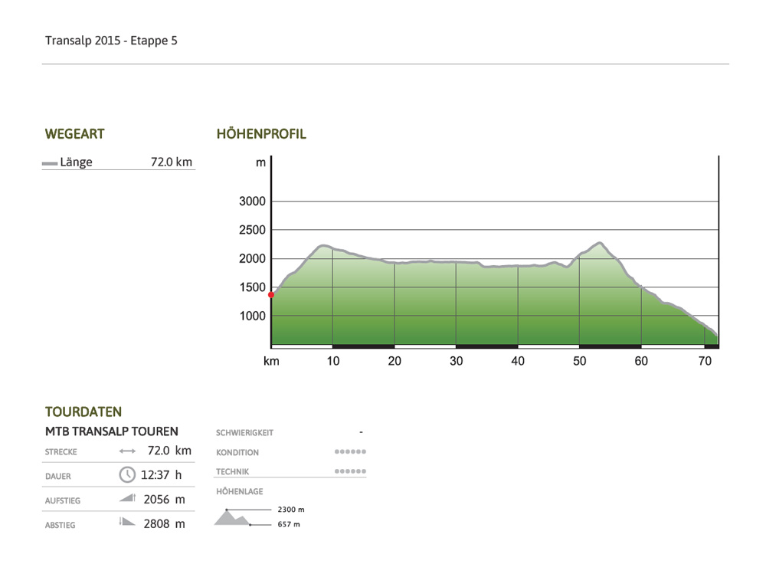Click the mountain silhouette icon under Höhenlage
This screenshot has width=766, height=587.
233,517
